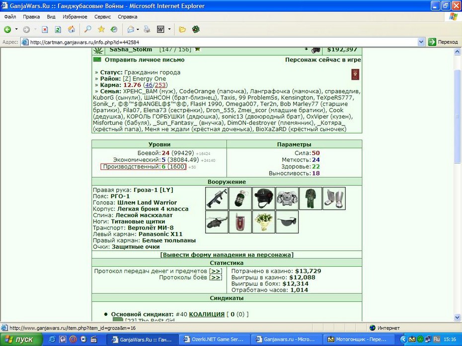Open the positive karma 46 link
Viewport: 462px width, 346px height.
(x=149, y=85)
